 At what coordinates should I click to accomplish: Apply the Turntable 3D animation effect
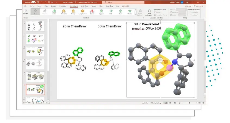(x=63, y=12)
